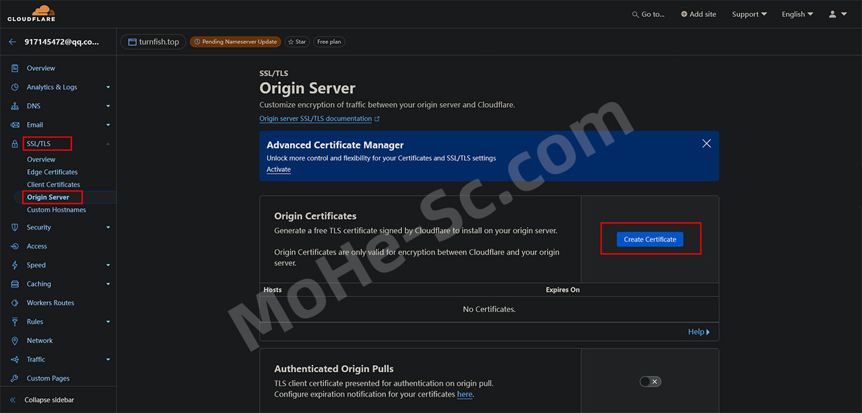Image resolution: width=862 pixels, height=413 pixels.
Task: Click the Security shield icon
Action: [15, 228]
